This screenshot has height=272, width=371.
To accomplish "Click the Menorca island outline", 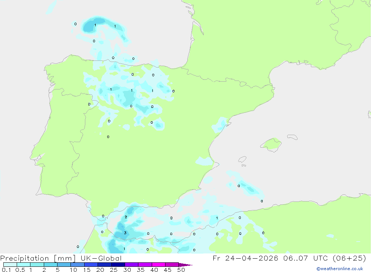I will coord(292,137).
